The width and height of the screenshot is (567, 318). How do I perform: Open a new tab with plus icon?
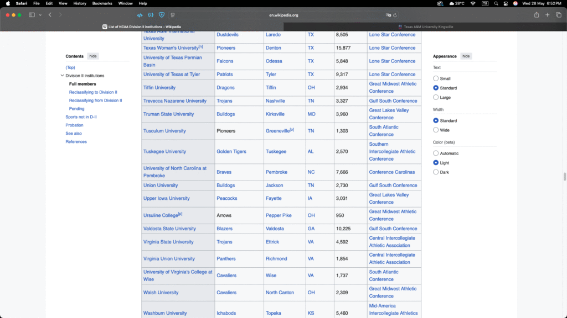pos(547,15)
